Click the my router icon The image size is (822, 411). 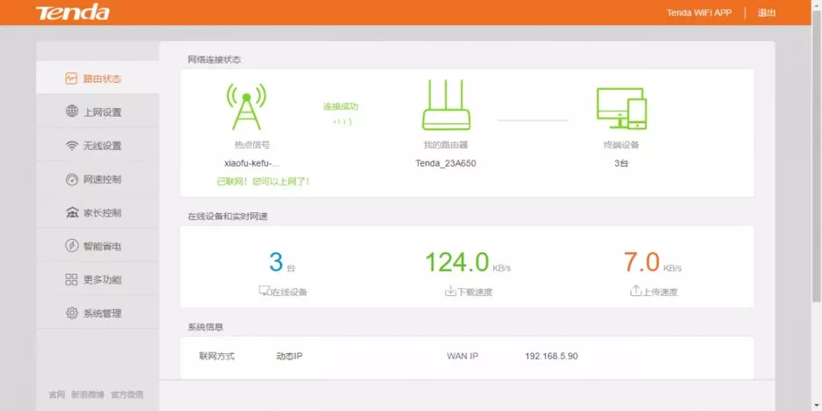[446, 105]
